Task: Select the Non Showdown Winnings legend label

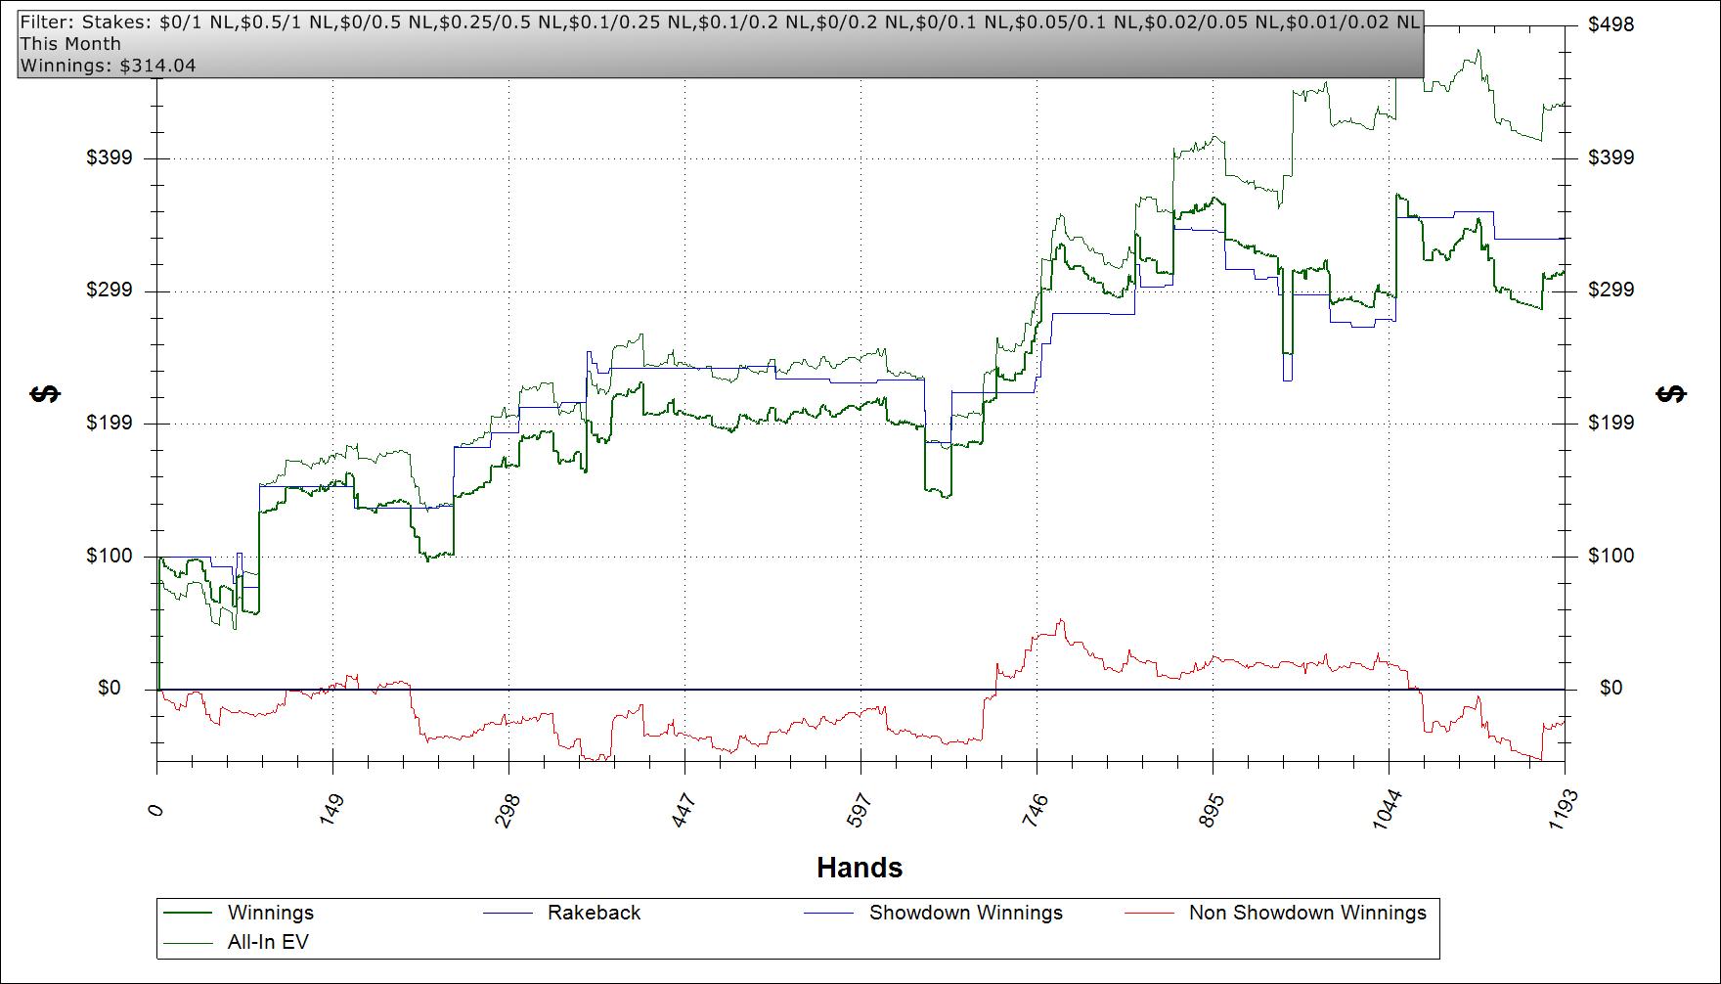Action: (1307, 913)
